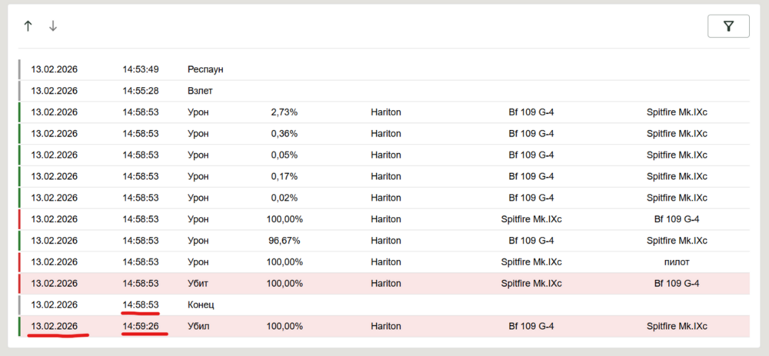Click the 14:53:49 timestamp
Viewport: 769px width, 356px height.
[x=141, y=69]
